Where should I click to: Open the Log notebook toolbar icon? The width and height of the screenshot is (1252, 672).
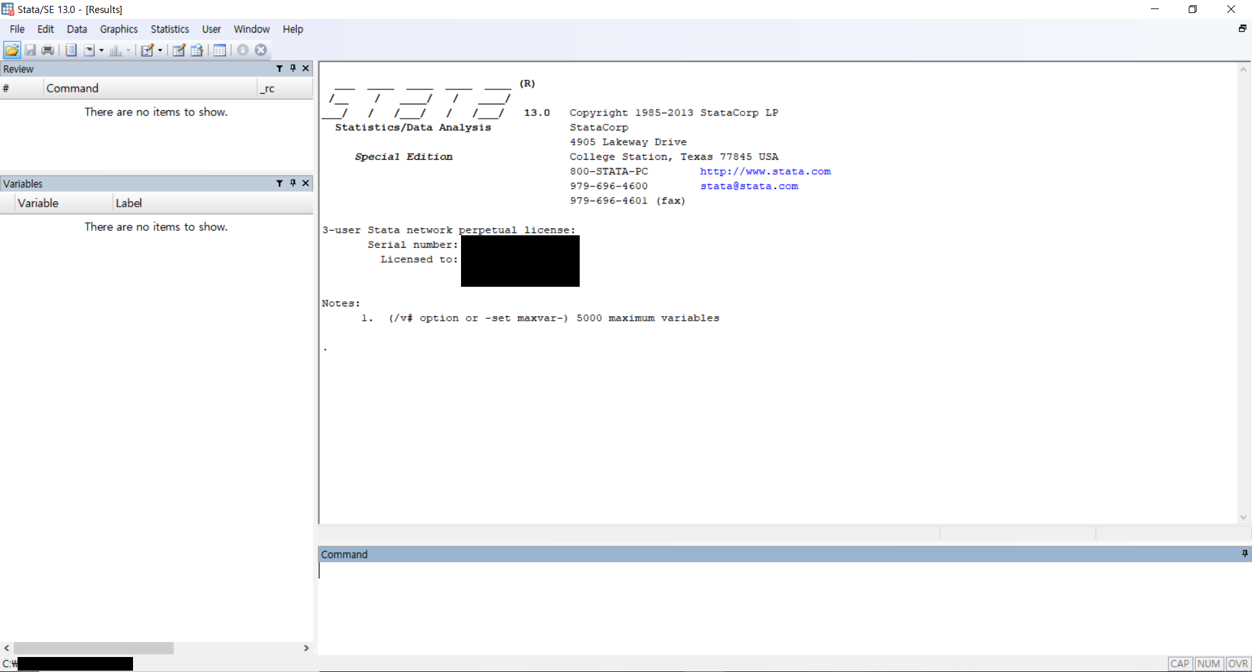pos(71,50)
